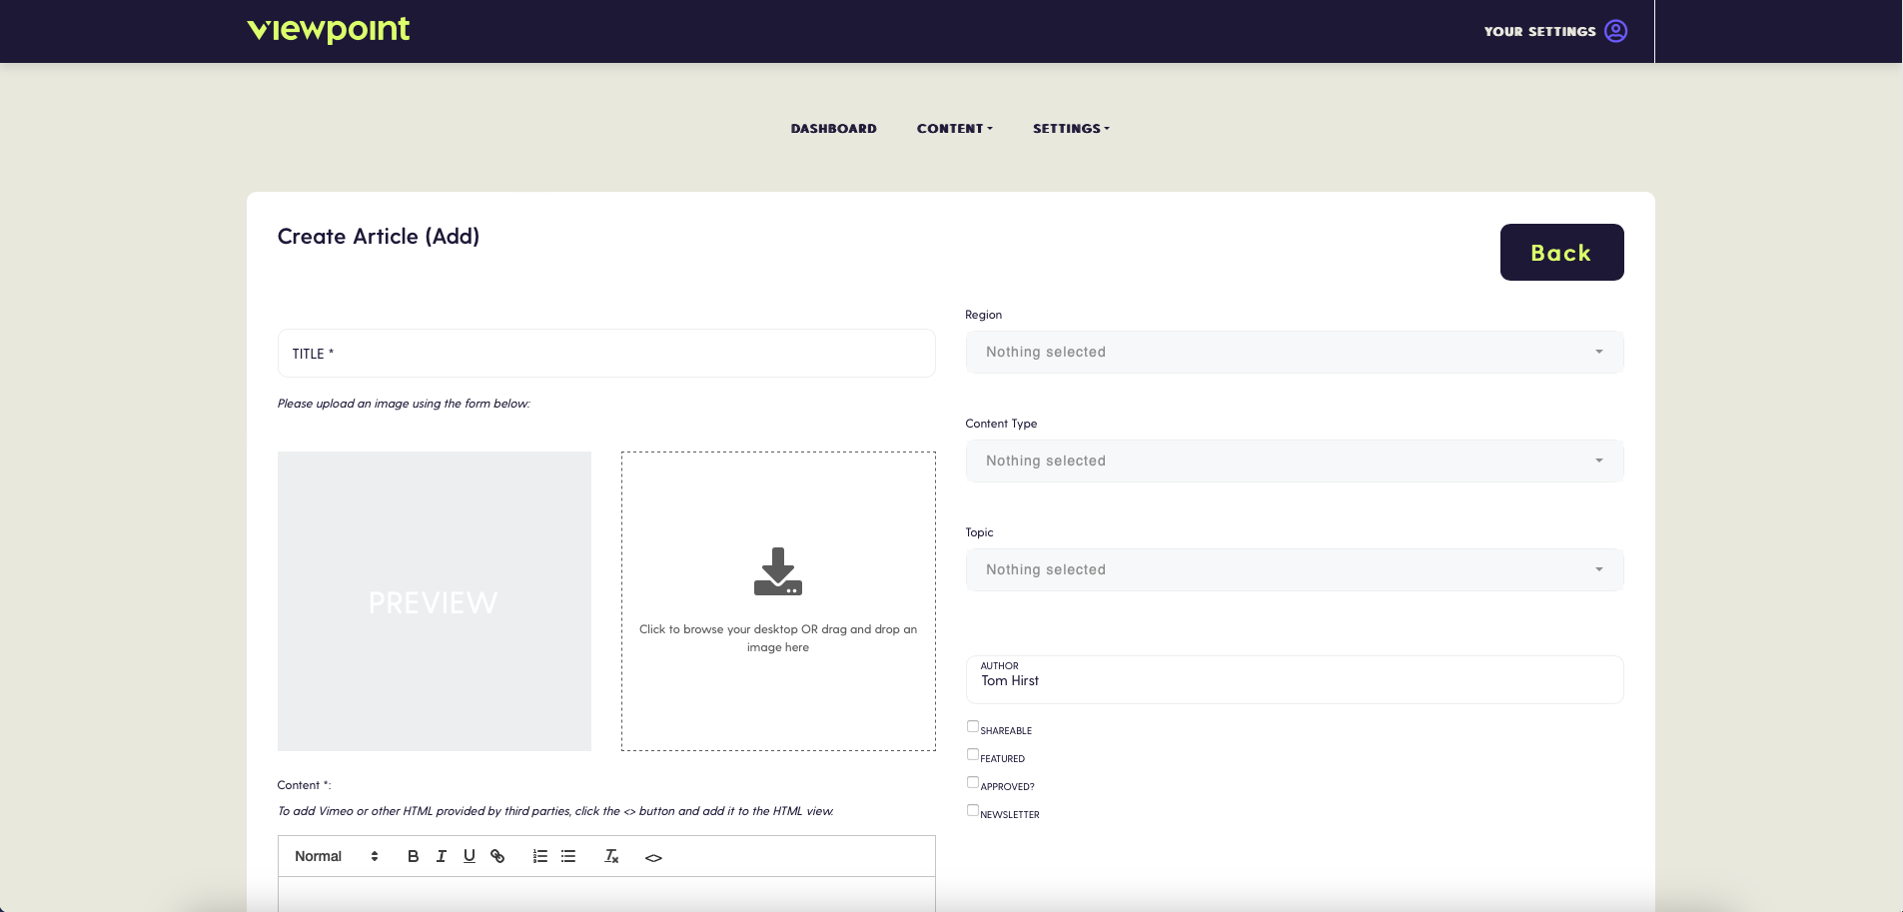Go to the Dashboard page

click(x=833, y=129)
